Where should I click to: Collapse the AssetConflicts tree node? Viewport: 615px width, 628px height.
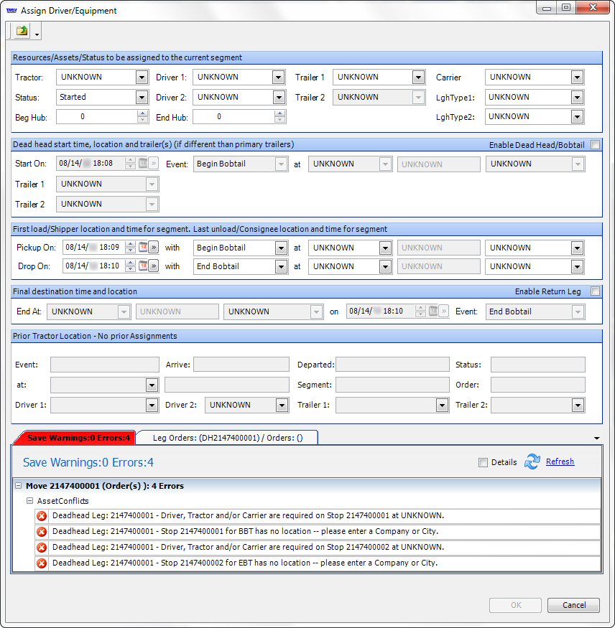pos(29,501)
